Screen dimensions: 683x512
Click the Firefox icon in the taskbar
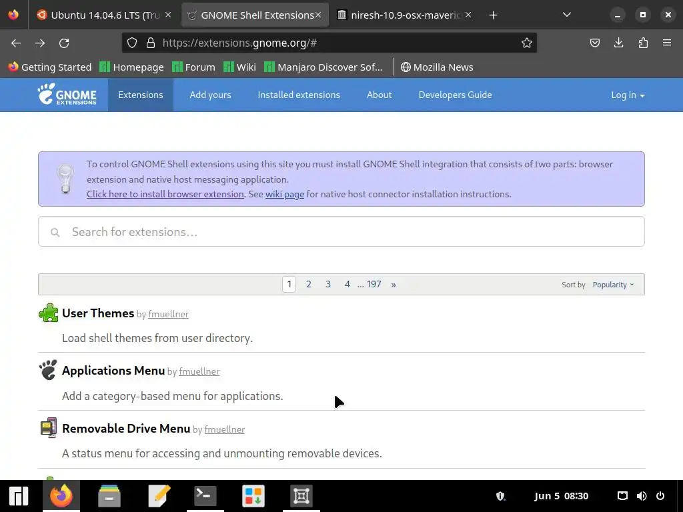coord(61,496)
